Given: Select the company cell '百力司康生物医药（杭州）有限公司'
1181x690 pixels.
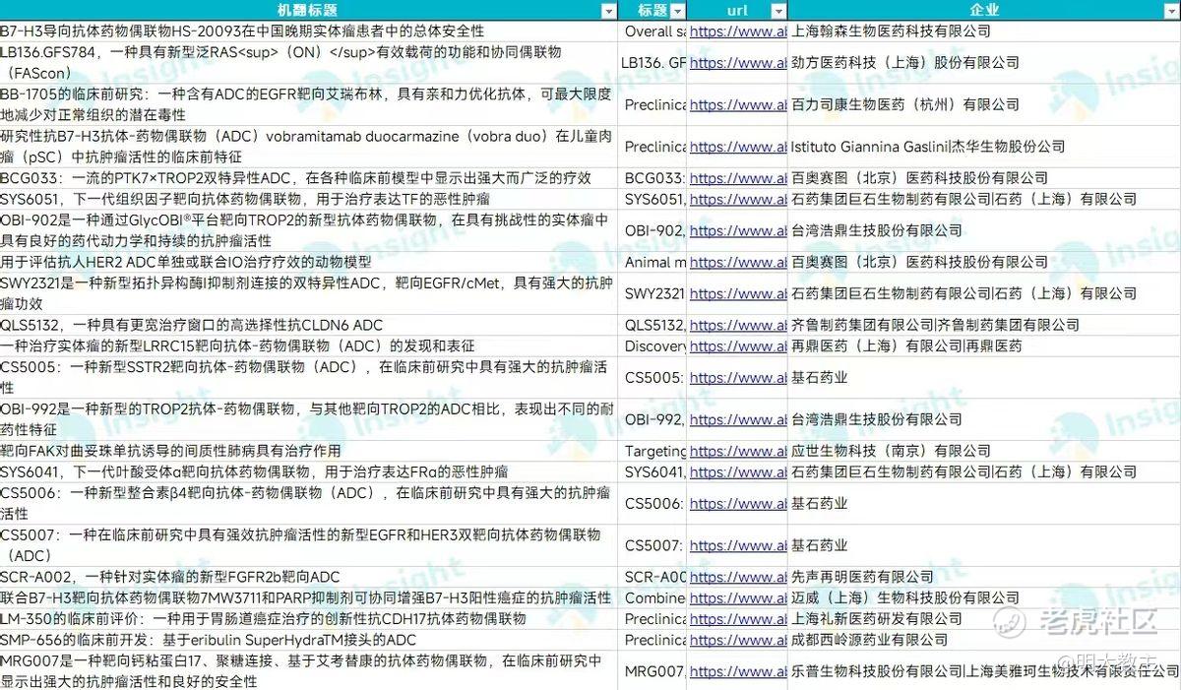Looking at the screenshot, I should (x=984, y=105).
